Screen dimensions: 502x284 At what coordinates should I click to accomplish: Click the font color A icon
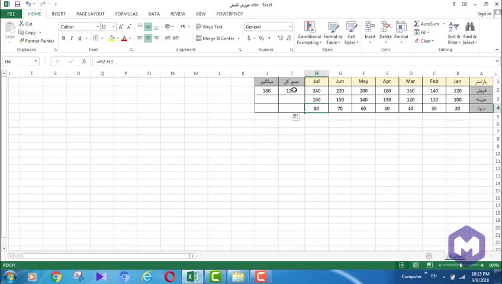(124, 38)
